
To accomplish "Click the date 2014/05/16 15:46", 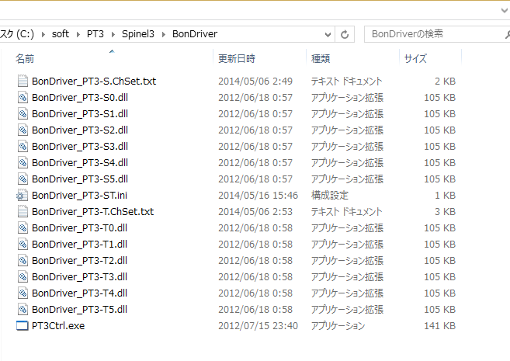I will (258, 195).
